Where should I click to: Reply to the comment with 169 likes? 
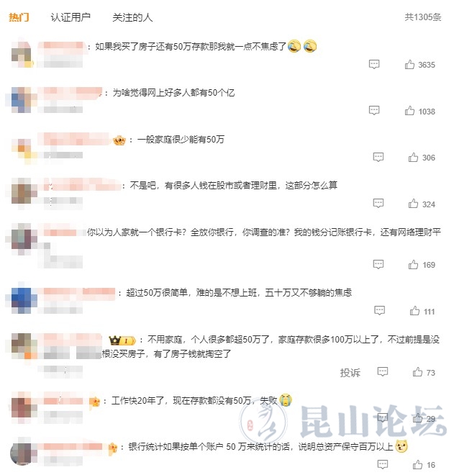pos(378,264)
